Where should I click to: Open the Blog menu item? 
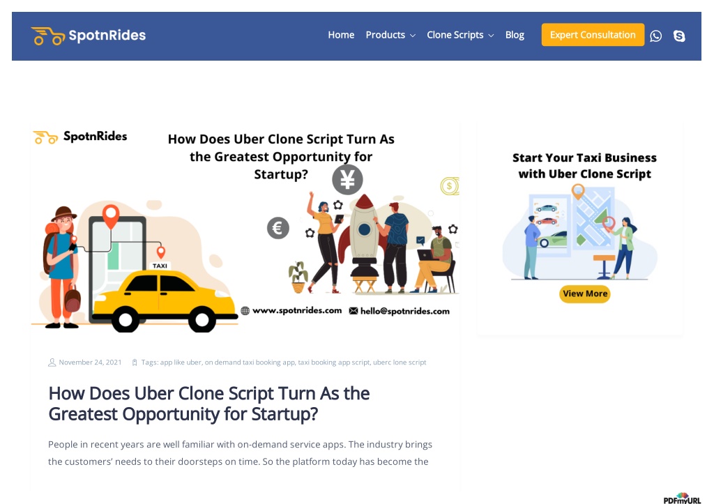(515, 35)
